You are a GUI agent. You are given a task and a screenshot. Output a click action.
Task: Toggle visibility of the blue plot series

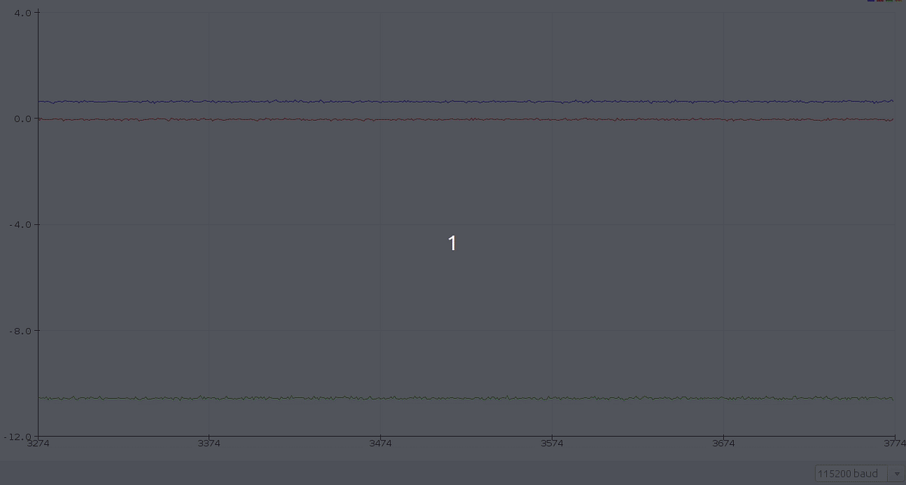pos(871,2)
